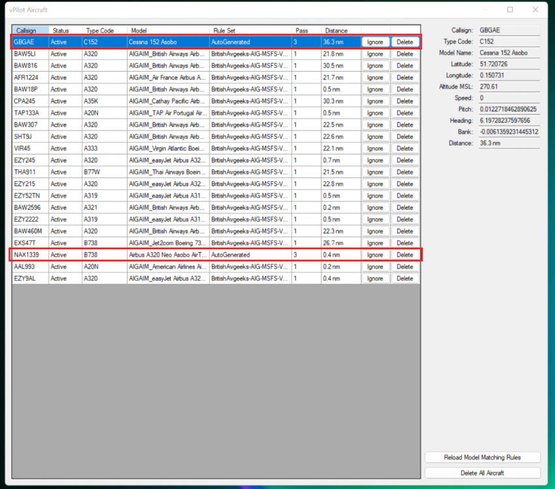Click the Heading value field
This screenshot has height=489, width=555.
click(x=508, y=120)
